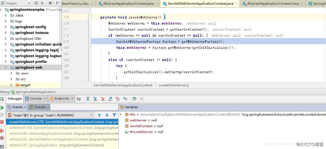Click the Step Over icon

(x=88, y=99)
